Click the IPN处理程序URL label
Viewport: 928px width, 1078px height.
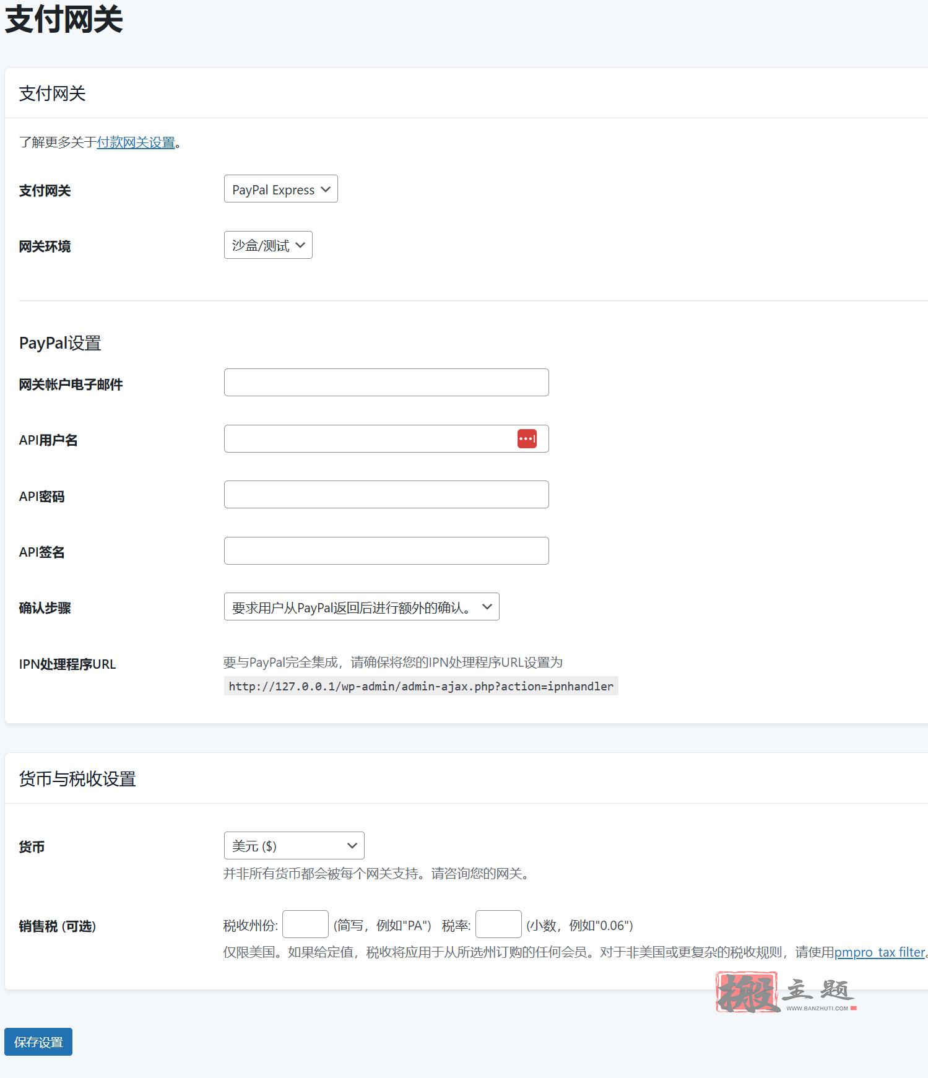pos(67,664)
